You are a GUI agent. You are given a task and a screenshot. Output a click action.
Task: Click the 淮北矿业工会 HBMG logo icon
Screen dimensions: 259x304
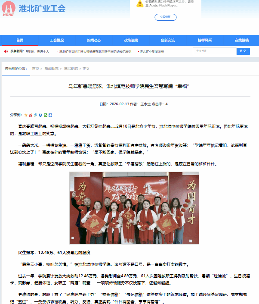tap(9, 9)
